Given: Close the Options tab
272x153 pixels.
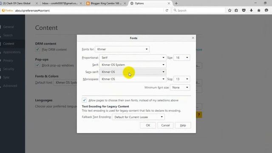Looking at the screenshot, I should [169, 3].
